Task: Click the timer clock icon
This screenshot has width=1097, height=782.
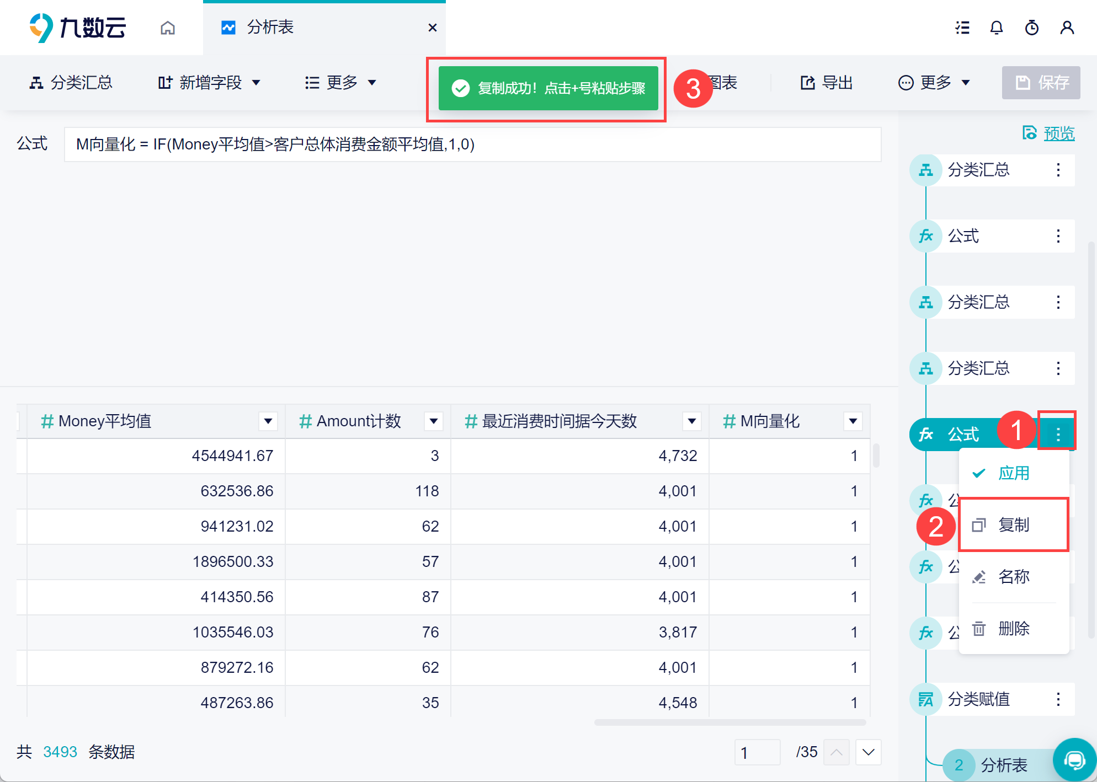Action: 1031,28
